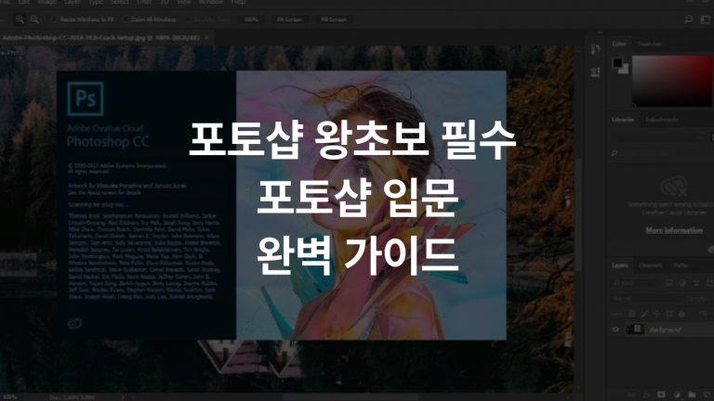The height and width of the screenshot is (401, 714).
Task: Open the Properties panel icon
Action: click(x=595, y=71)
